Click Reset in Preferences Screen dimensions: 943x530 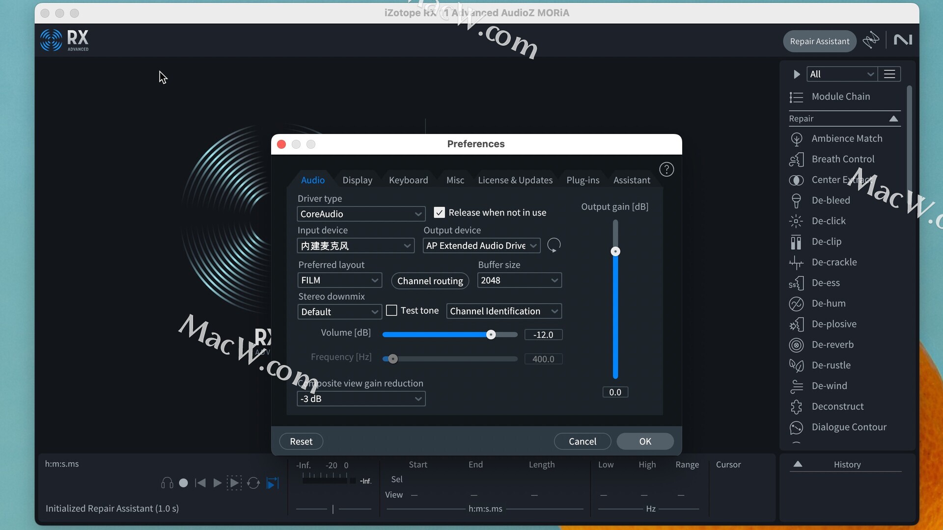point(301,441)
